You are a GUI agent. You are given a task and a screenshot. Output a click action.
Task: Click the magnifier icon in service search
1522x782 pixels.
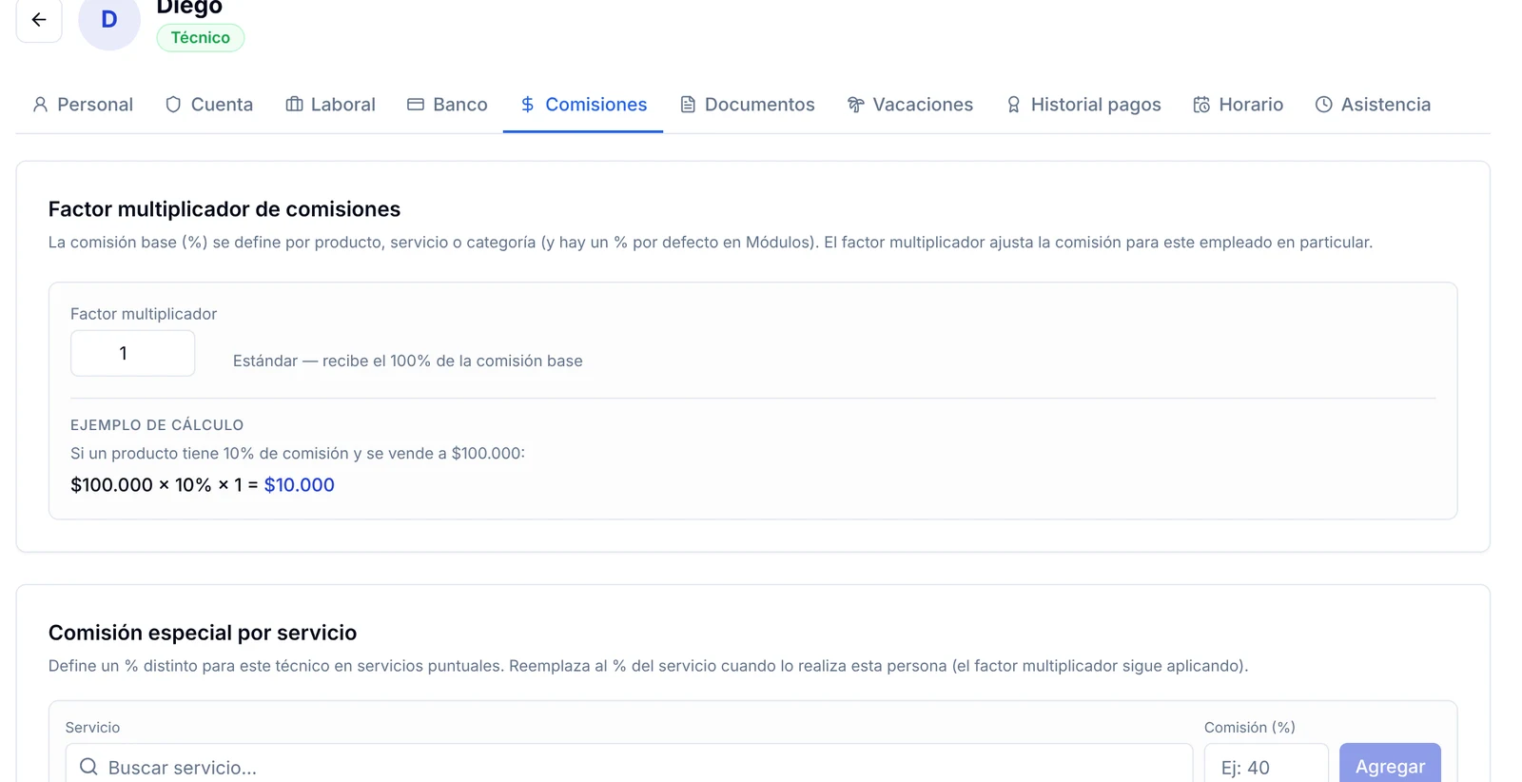(88, 767)
